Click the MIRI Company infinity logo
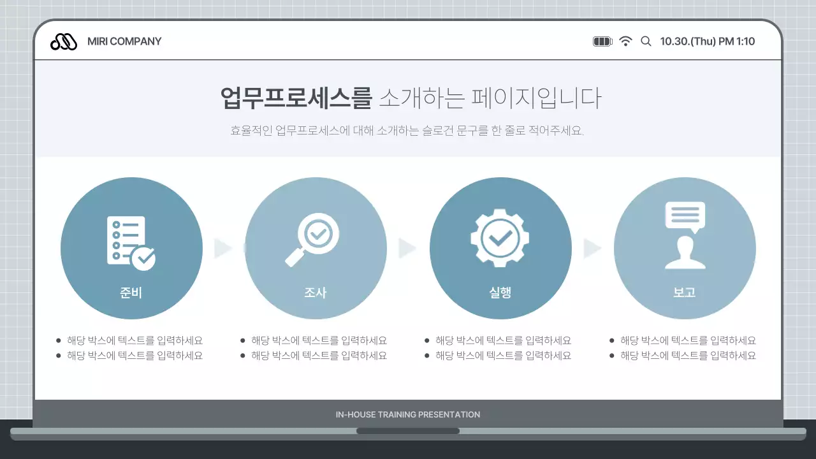 [x=63, y=41]
